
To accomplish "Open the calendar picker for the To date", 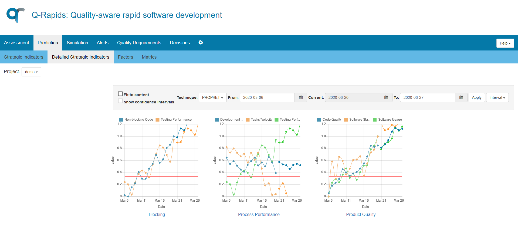I will coord(461,97).
